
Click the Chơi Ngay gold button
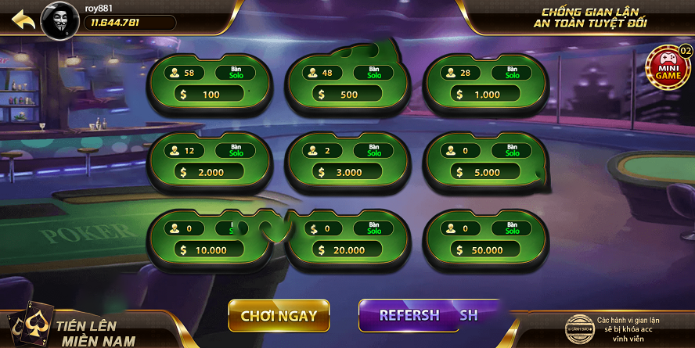tap(279, 316)
